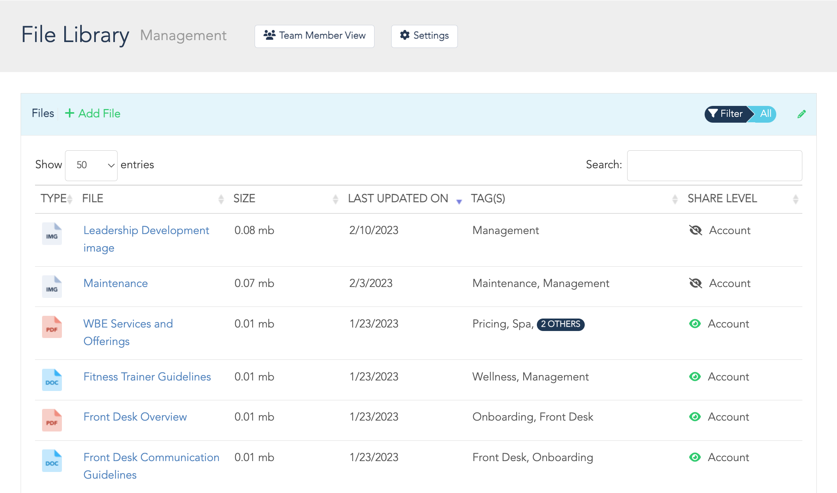Click the 0.08 mb size cell
Screen dimensions: 837x493
(254, 230)
